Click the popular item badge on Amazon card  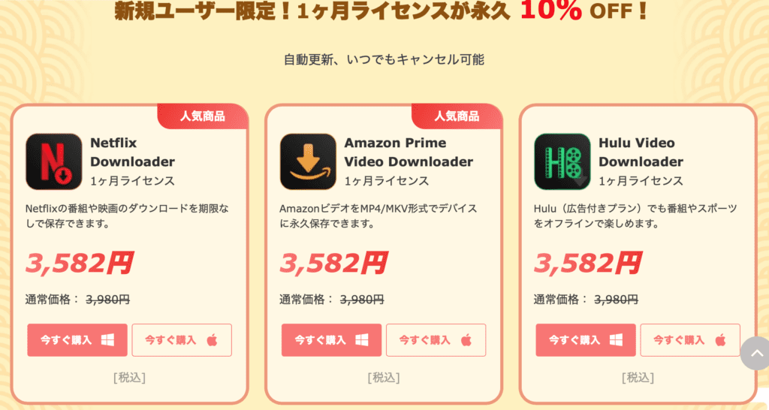click(x=457, y=116)
